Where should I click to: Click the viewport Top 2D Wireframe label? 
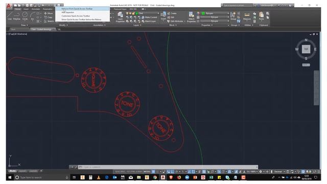click(x=17, y=34)
